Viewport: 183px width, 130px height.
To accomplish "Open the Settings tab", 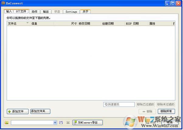I will tap(71, 12).
